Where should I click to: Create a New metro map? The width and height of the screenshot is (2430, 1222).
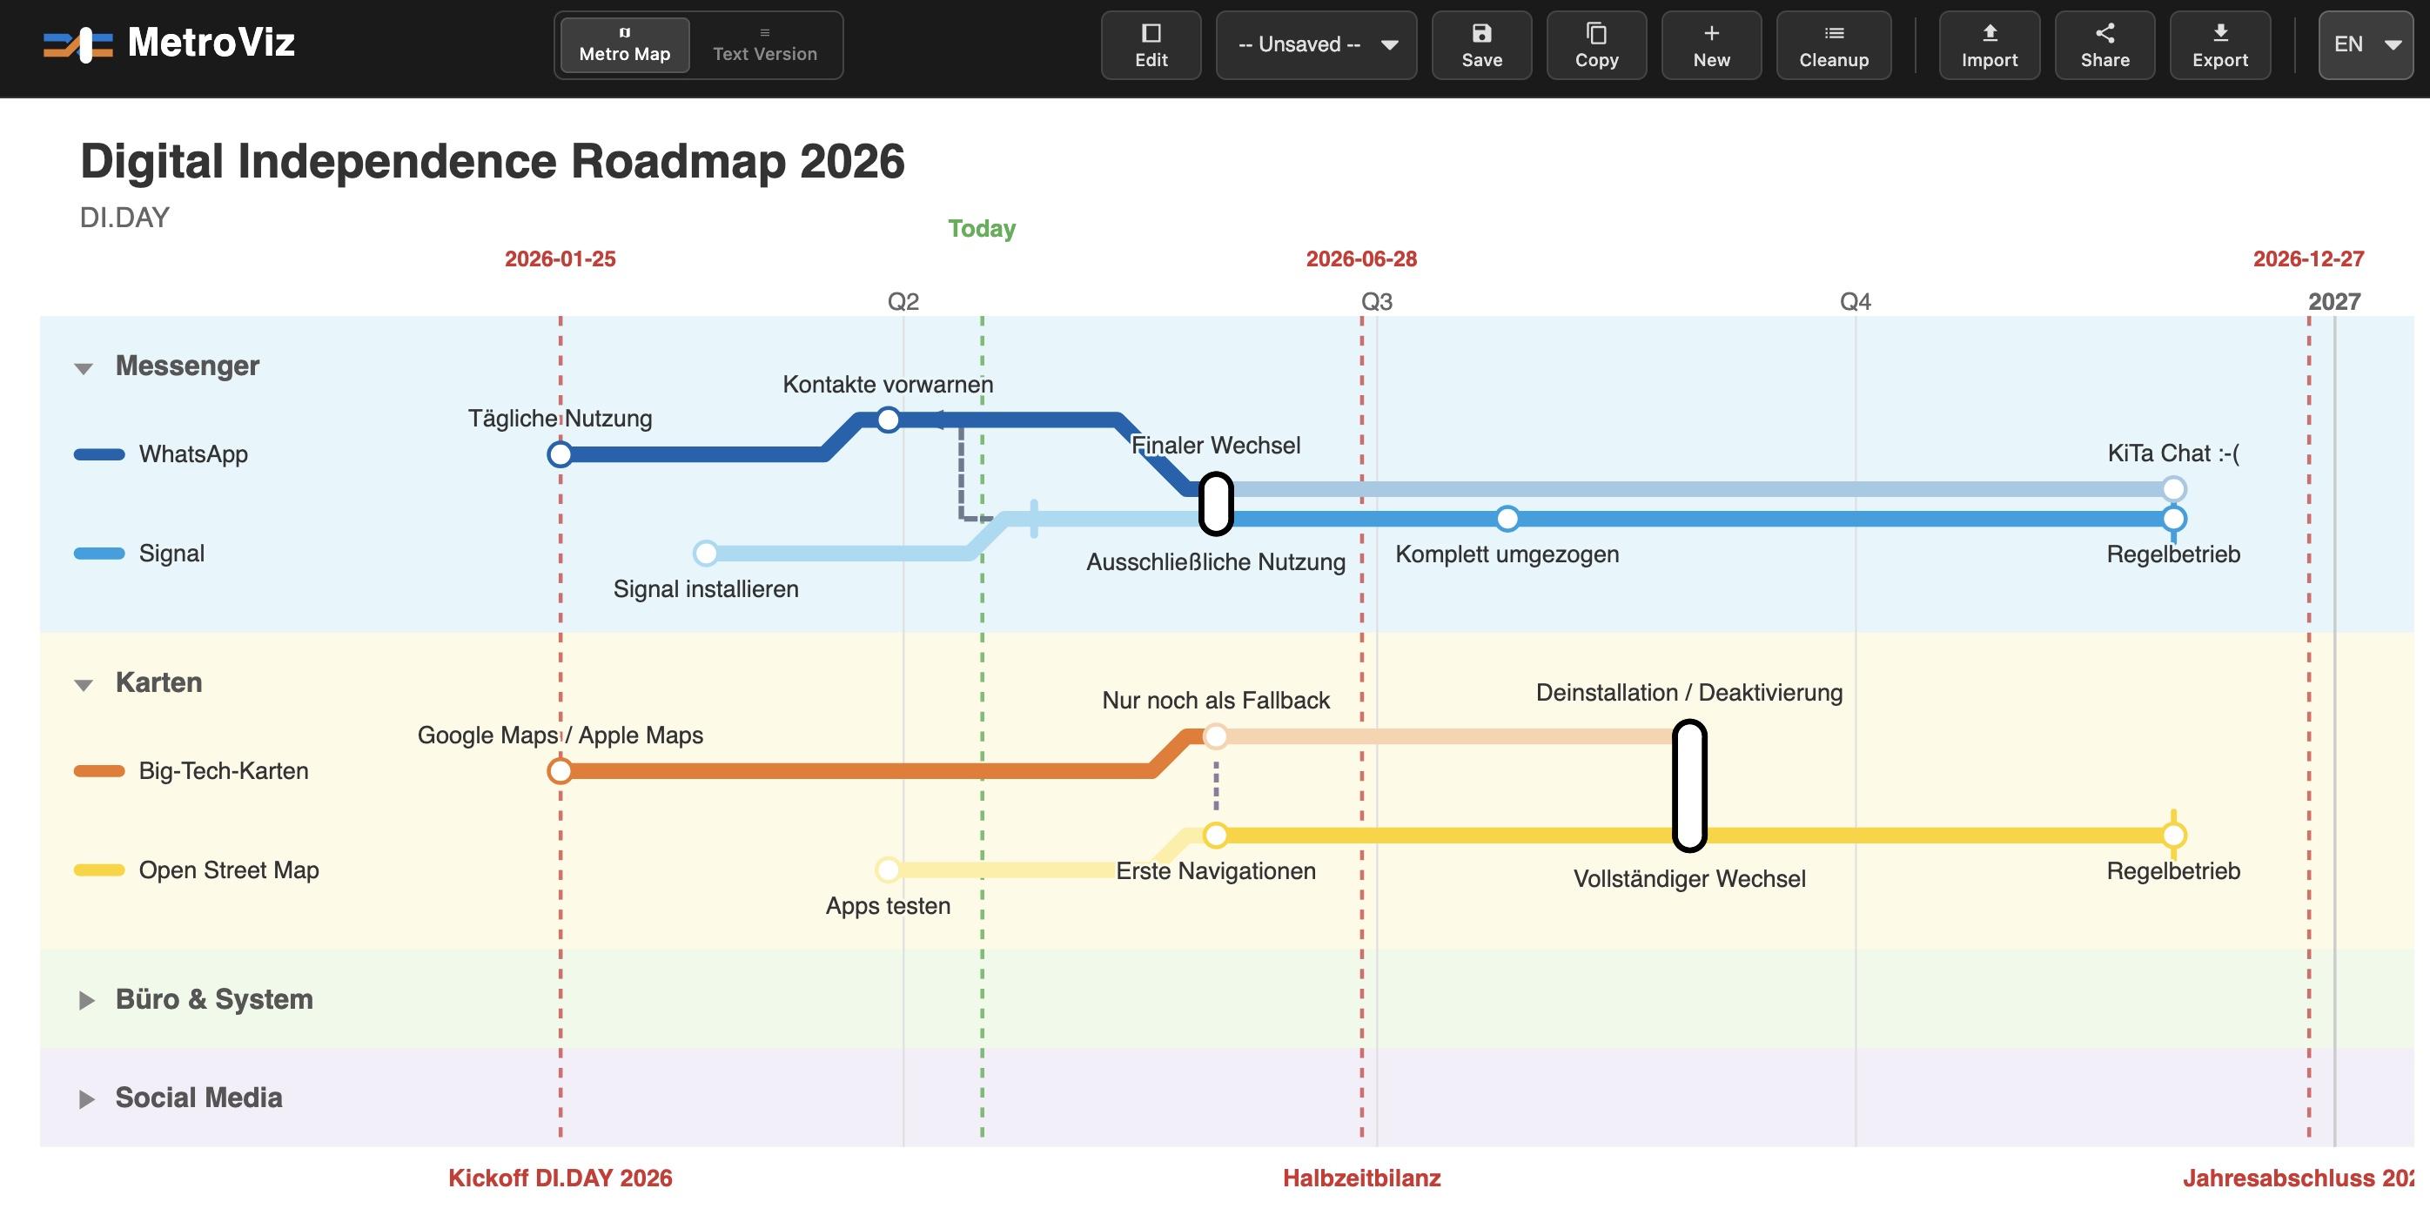coord(1711,45)
